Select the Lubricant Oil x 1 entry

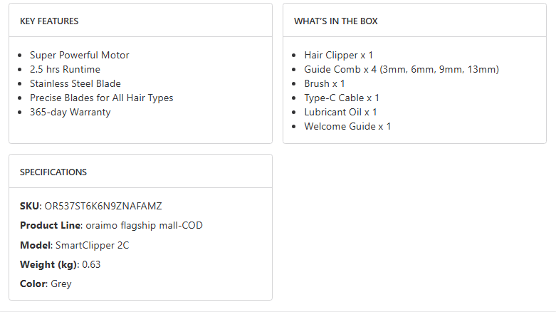click(x=341, y=112)
